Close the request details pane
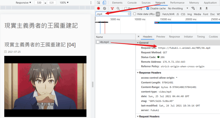 [x=139, y=36]
